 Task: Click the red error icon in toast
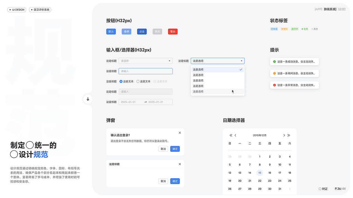point(274,85)
